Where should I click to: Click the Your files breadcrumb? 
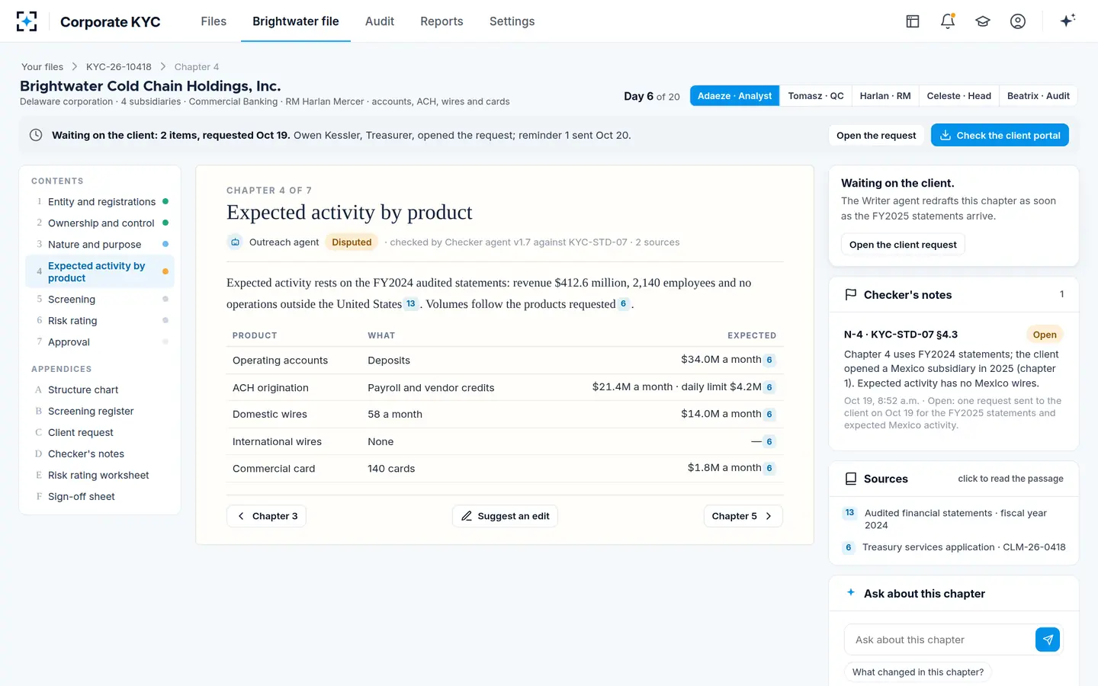click(x=42, y=67)
